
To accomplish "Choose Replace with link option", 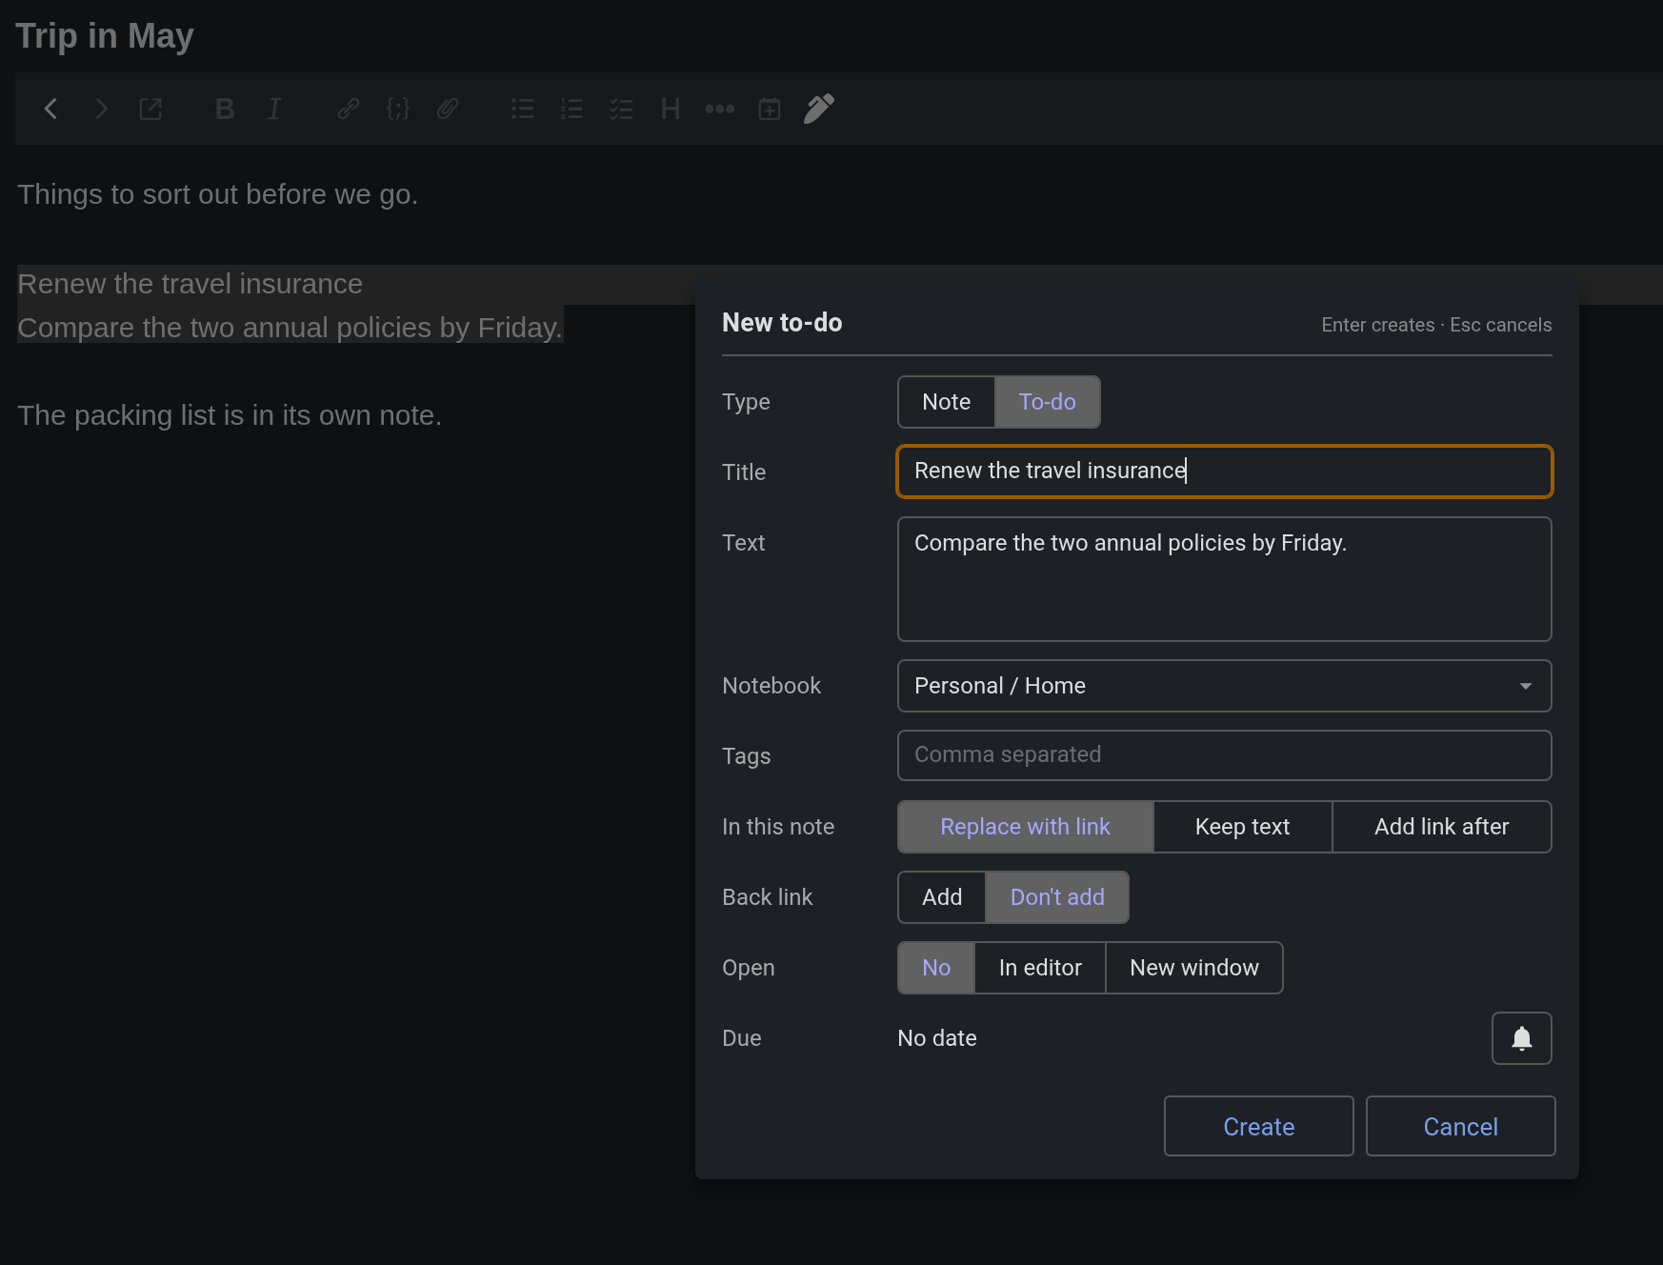I will [x=1026, y=827].
